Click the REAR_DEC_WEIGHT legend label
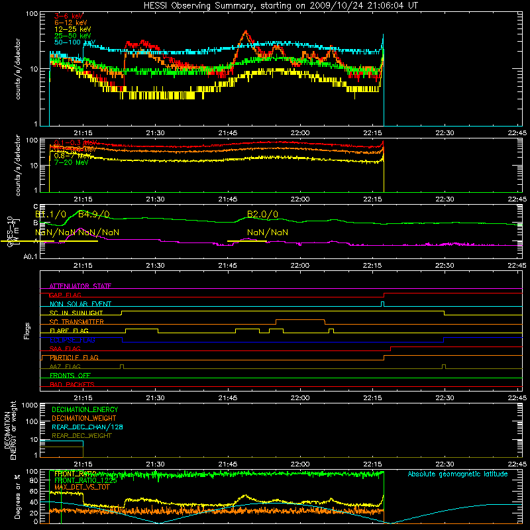 (81, 436)
